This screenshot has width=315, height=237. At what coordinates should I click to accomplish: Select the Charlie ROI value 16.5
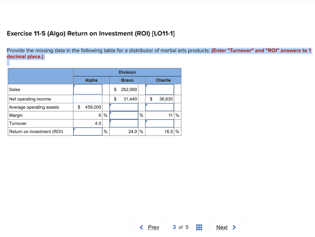pos(169,132)
